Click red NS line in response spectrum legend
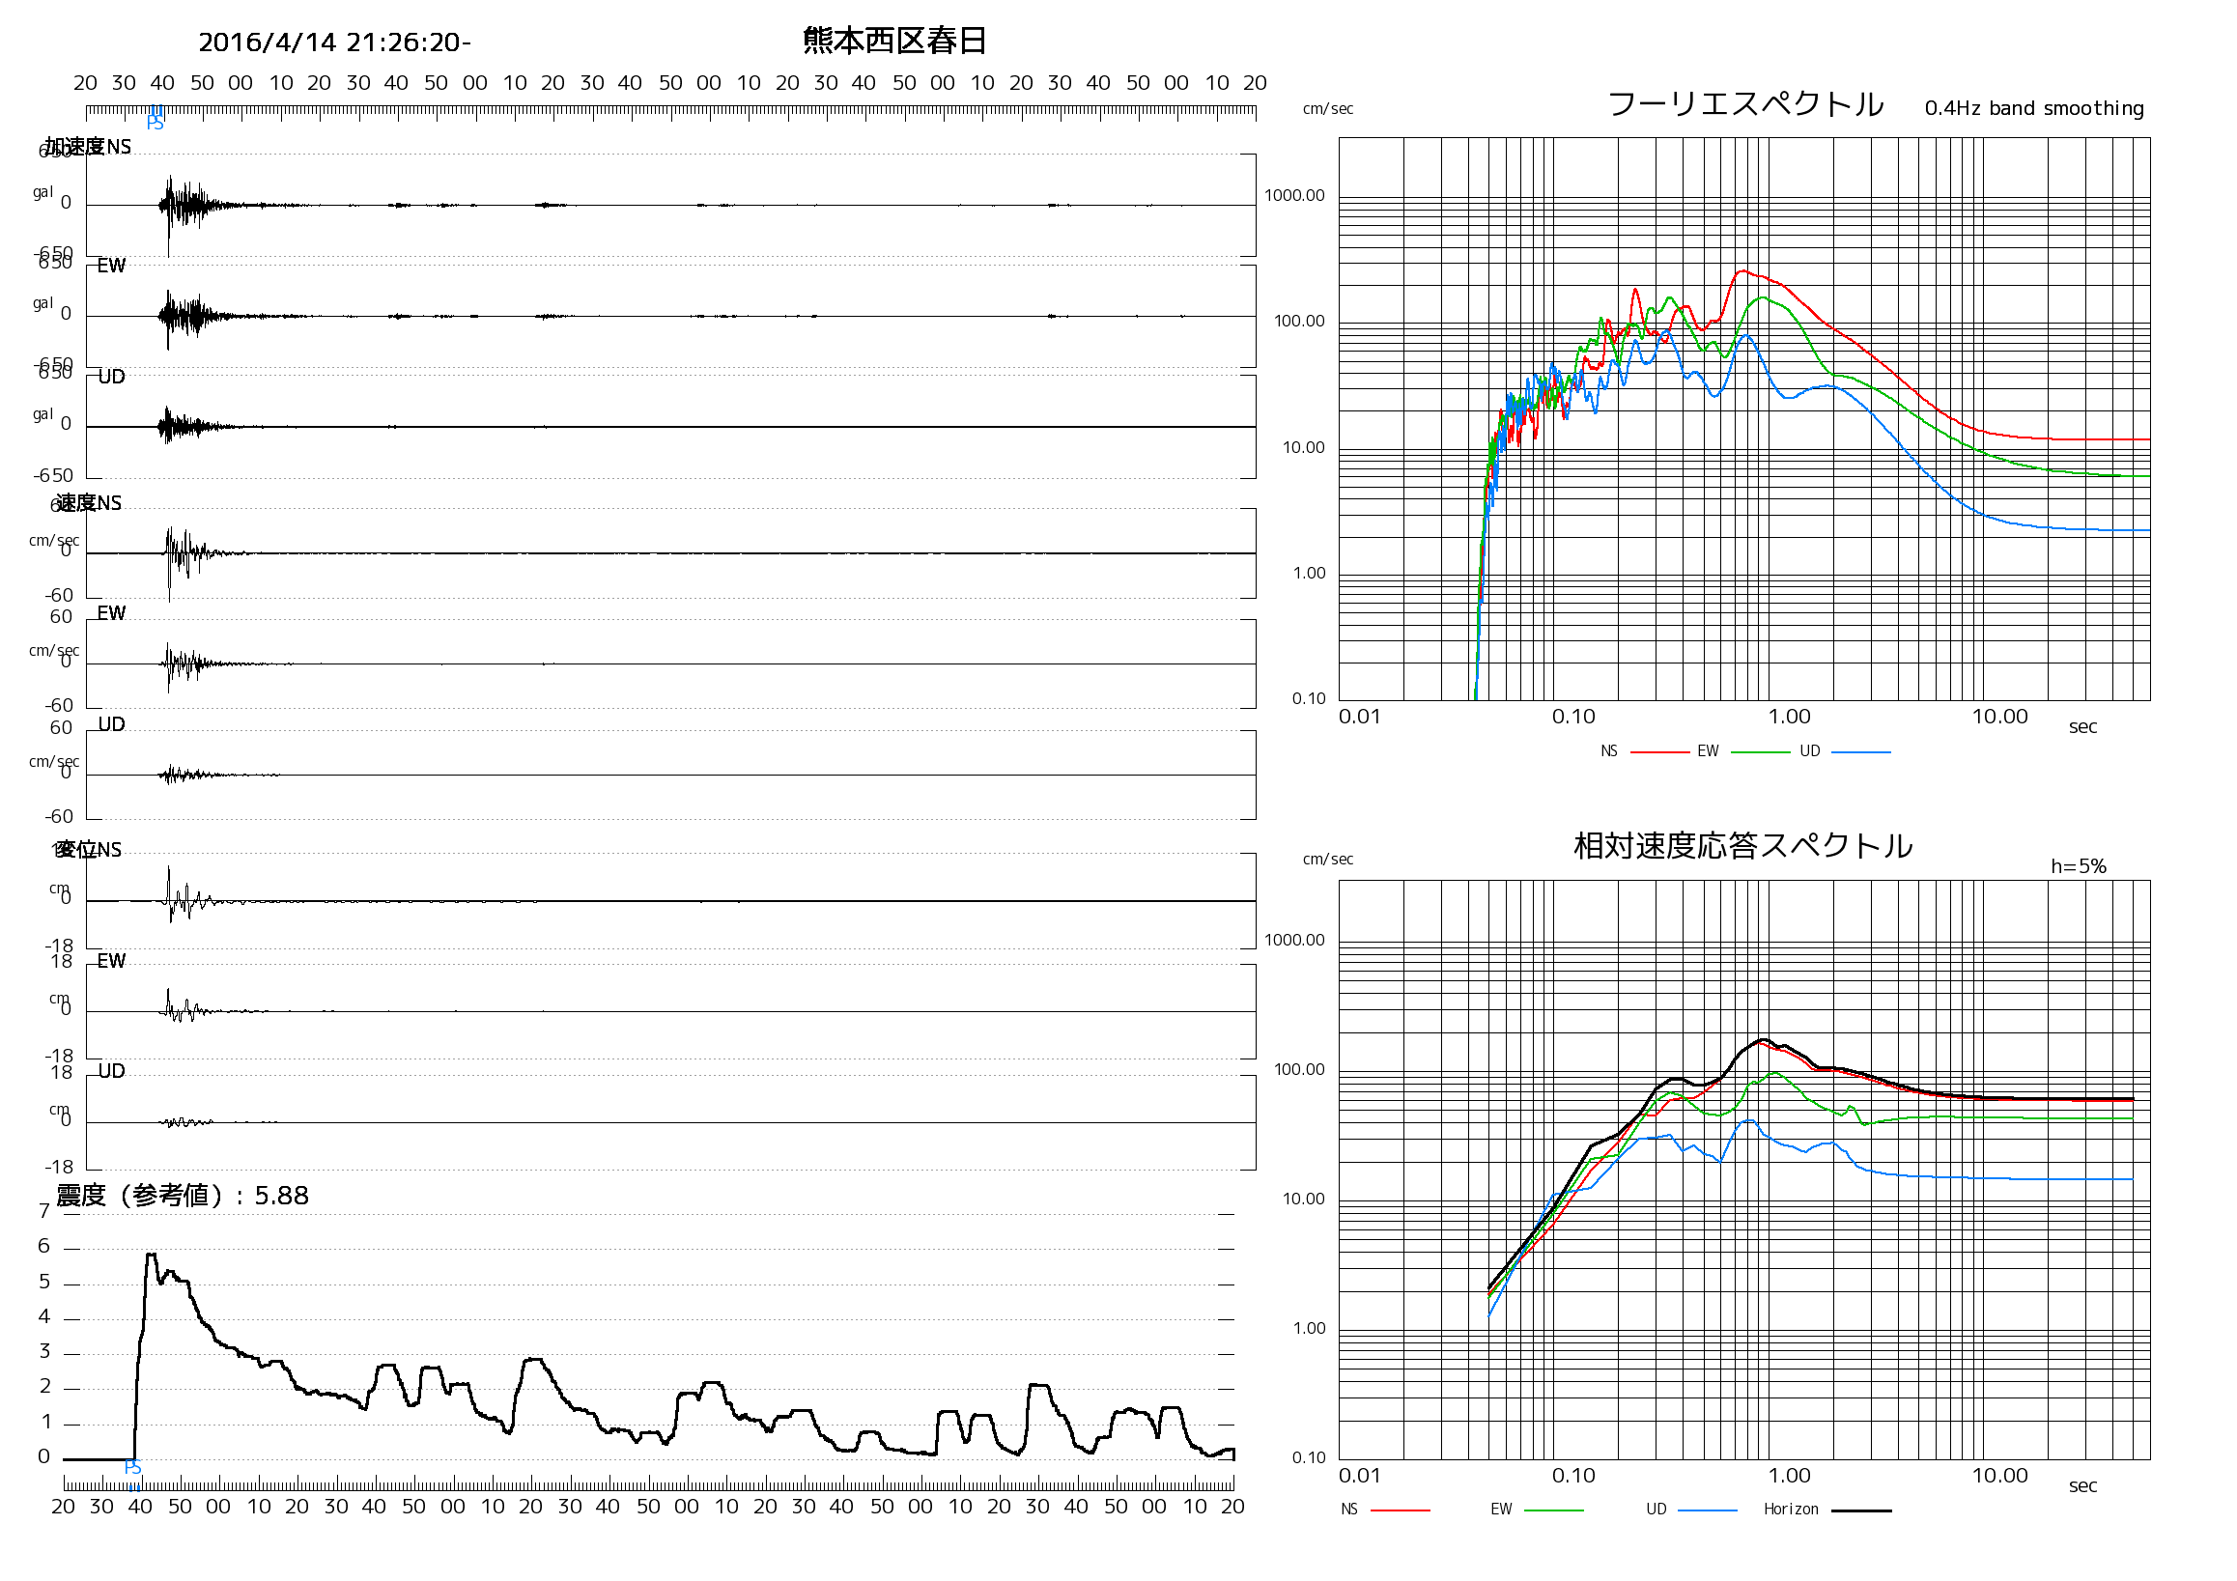The image size is (2237, 1581). click(x=1401, y=1510)
